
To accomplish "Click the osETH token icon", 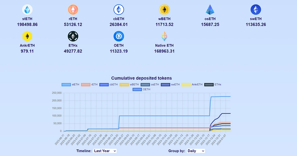I will (210, 9).
